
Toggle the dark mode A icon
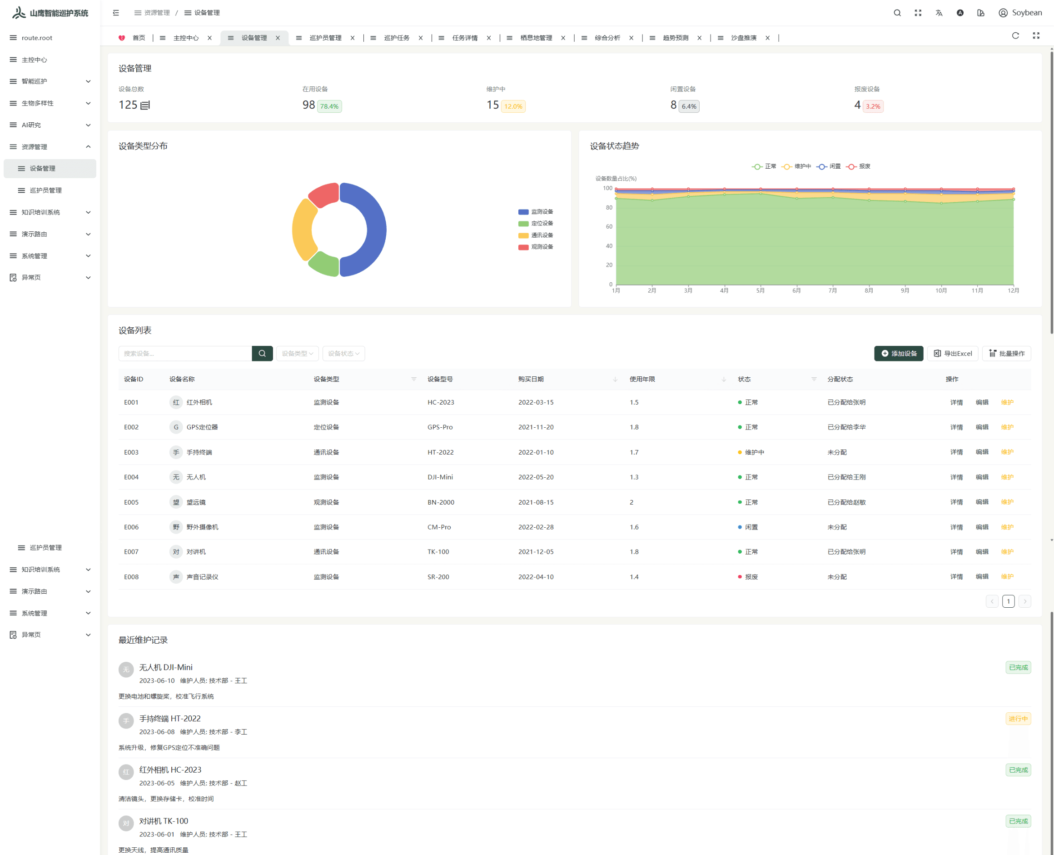pos(960,13)
